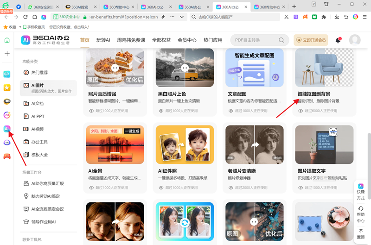371x245 pixels.
Task: Click the undo closed tab icon
Action: click(346, 17)
